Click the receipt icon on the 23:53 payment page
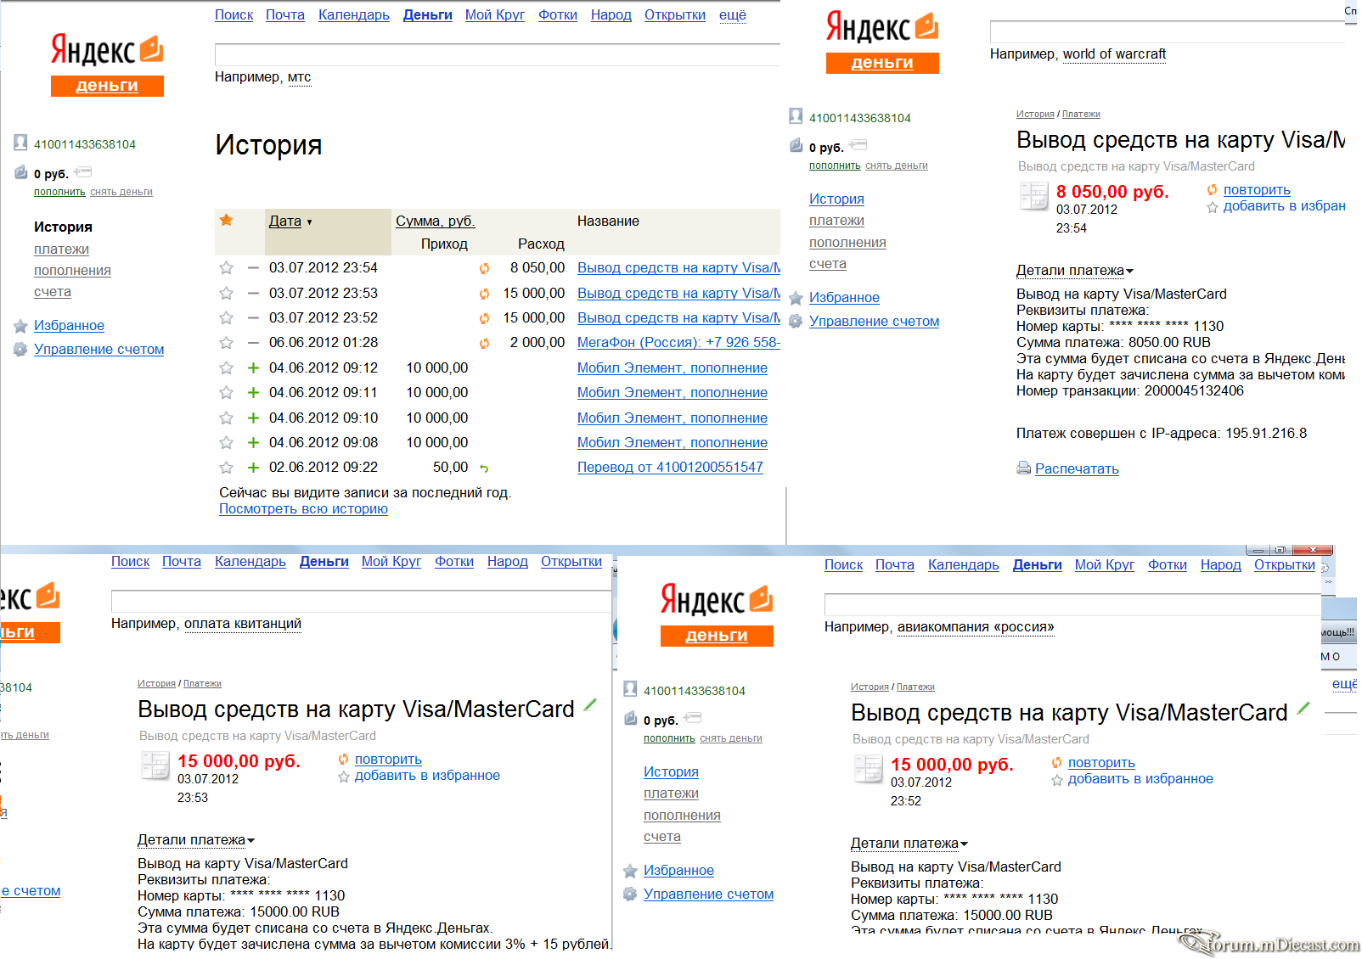This screenshot has height=959, width=1362. (x=155, y=765)
